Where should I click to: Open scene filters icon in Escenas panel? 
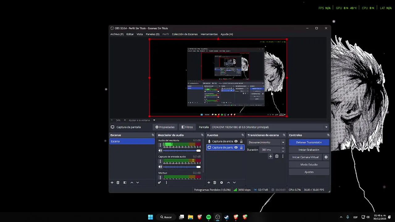(x=125, y=183)
